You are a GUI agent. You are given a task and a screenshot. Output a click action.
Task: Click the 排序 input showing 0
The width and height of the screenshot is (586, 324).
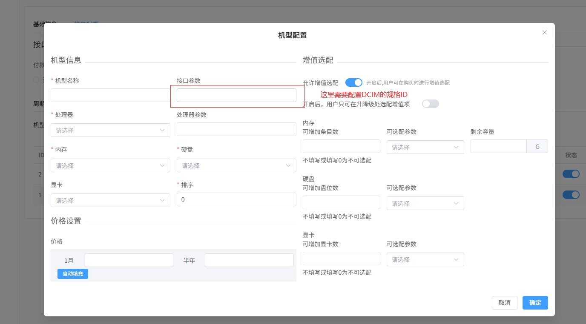[x=236, y=199]
